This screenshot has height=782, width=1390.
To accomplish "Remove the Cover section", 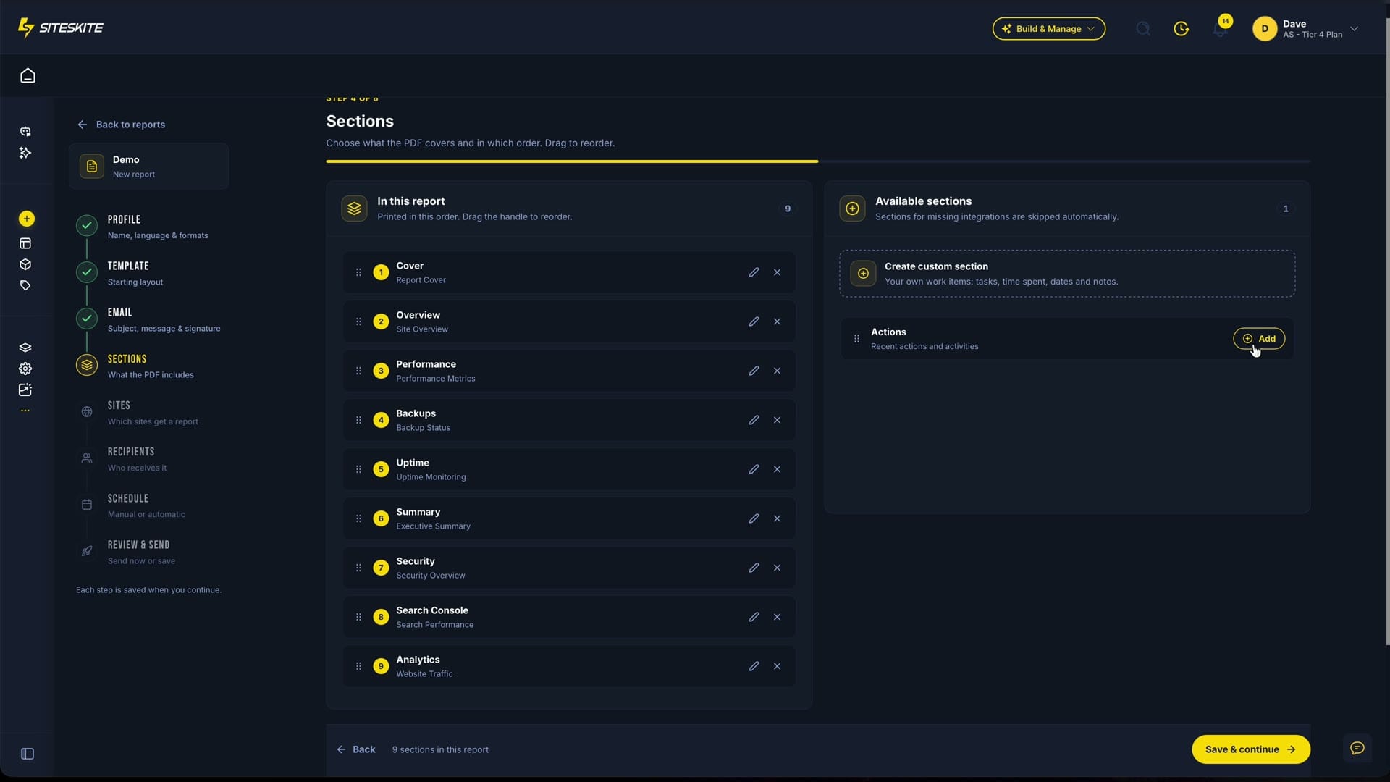I will tap(777, 272).
